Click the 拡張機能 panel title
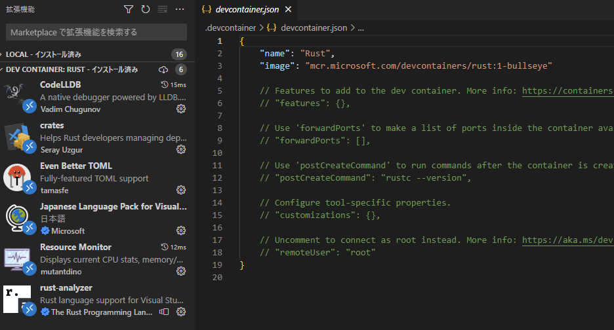The width and height of the screenshot is (614, 330). (x=20, y=9)
